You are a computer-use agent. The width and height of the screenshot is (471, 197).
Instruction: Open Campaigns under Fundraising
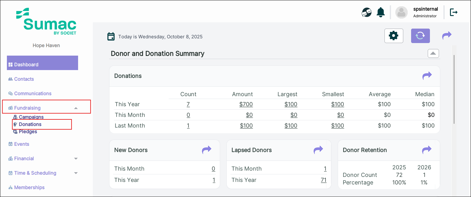point(31,117)
